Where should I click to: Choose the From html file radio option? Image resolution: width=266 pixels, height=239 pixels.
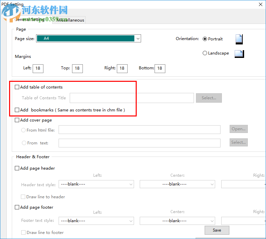pyautogui.click(x=24, y=130)
